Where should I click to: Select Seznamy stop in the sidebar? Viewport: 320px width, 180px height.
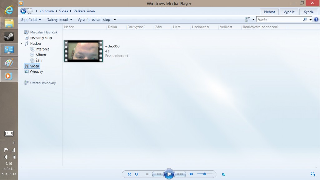tap(38, 38)
